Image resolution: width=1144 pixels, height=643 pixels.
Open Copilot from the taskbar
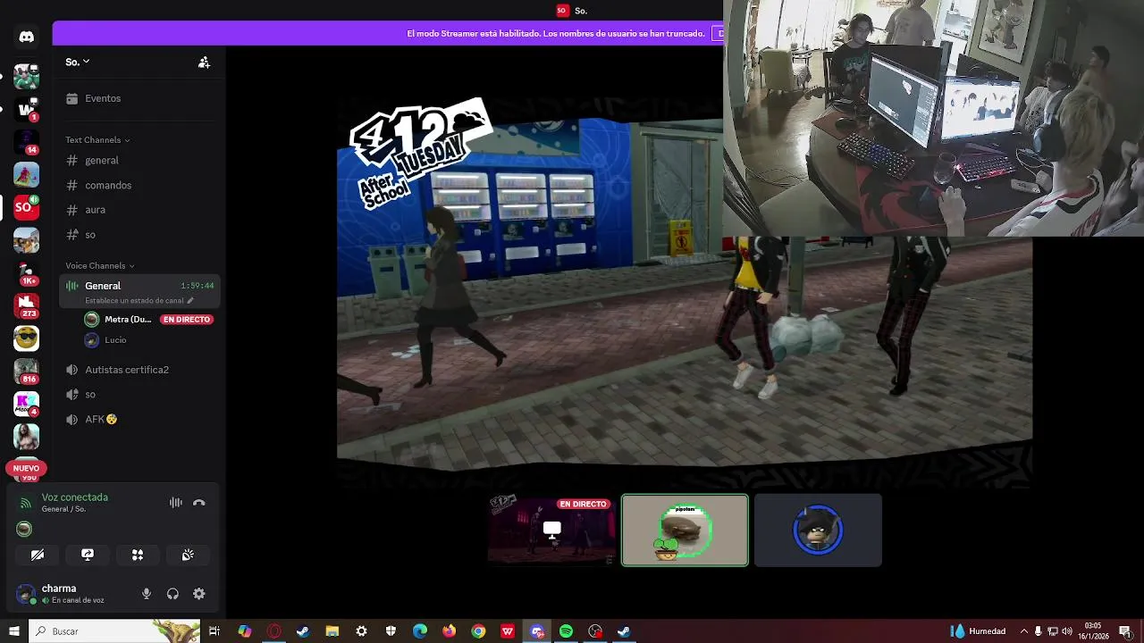pos(244,631)
